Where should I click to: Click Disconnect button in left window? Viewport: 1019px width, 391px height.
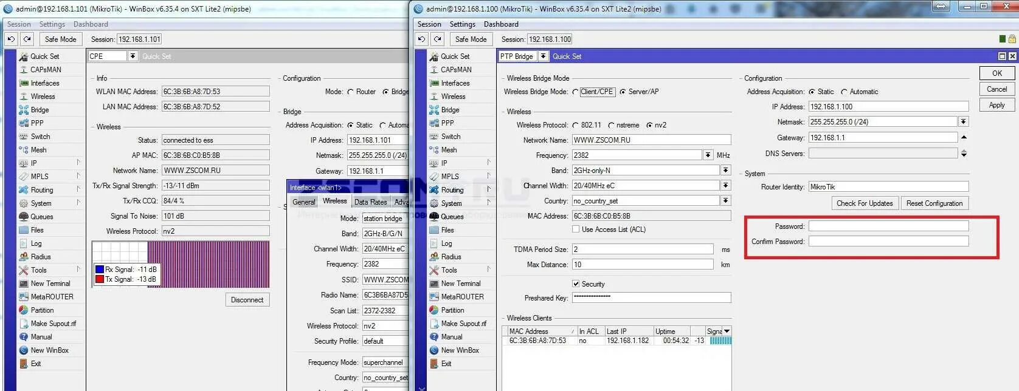pos(247,300)
